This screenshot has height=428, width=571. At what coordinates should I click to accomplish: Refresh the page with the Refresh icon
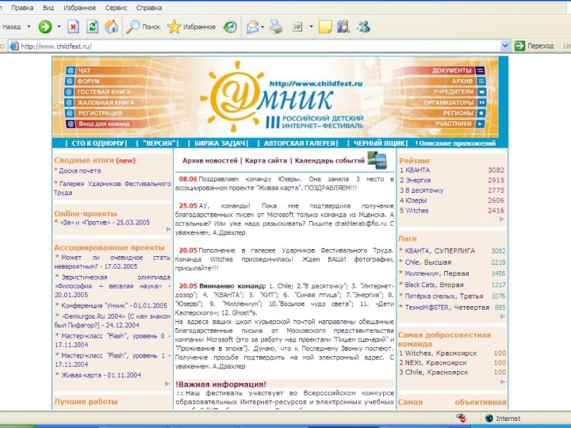coord(92,27)
